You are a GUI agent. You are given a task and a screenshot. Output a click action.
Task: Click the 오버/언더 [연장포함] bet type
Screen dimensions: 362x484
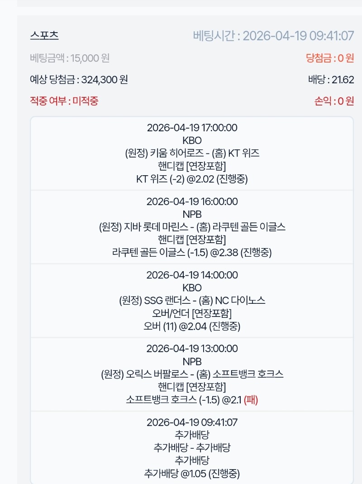coord(192,313)
